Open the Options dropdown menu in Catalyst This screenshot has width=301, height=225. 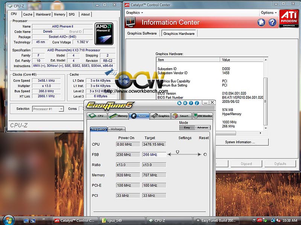pyautogui.click(x=269, y=13)
